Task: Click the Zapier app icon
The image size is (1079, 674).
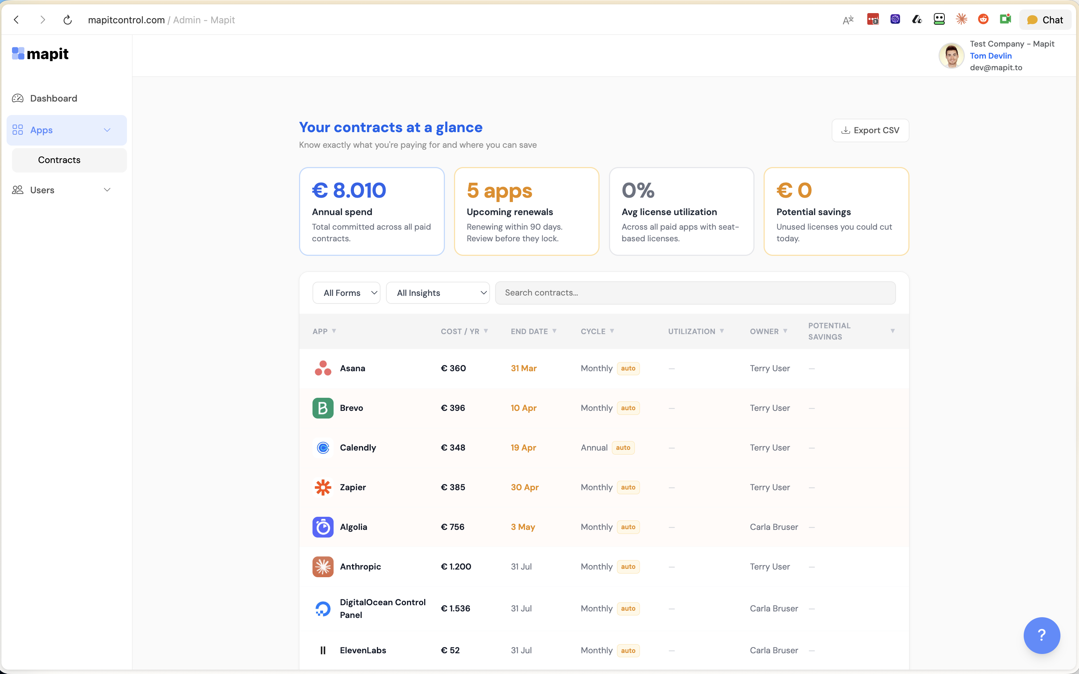Action: (x=323, y=487)
